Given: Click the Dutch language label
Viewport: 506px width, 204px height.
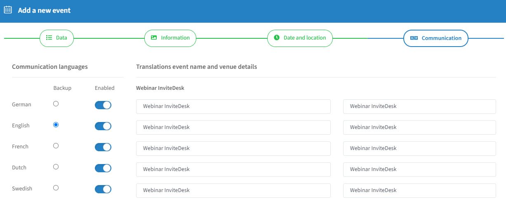Looking at the screenshot, I should (x=19, y=168).
